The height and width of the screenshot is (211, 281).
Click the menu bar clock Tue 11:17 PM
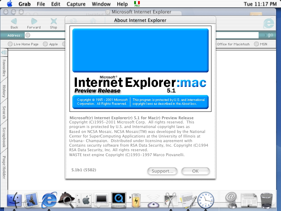(x=260, y=4)
